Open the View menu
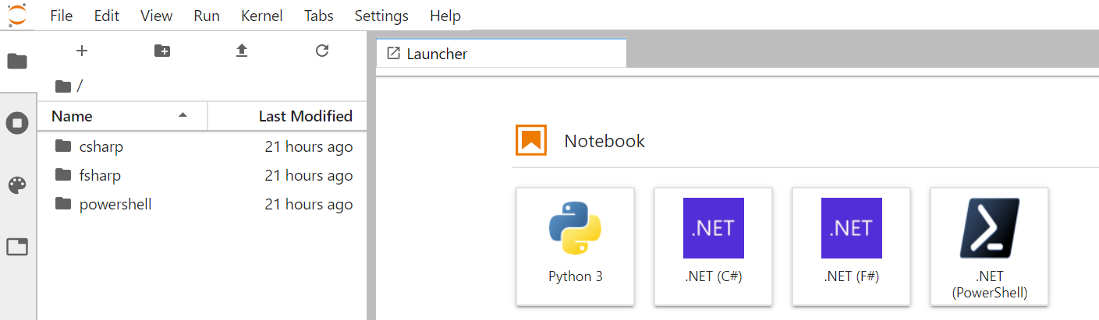The width and height of the screenshot is (1099, 320). pyautogui.click(x=157, y=16)
